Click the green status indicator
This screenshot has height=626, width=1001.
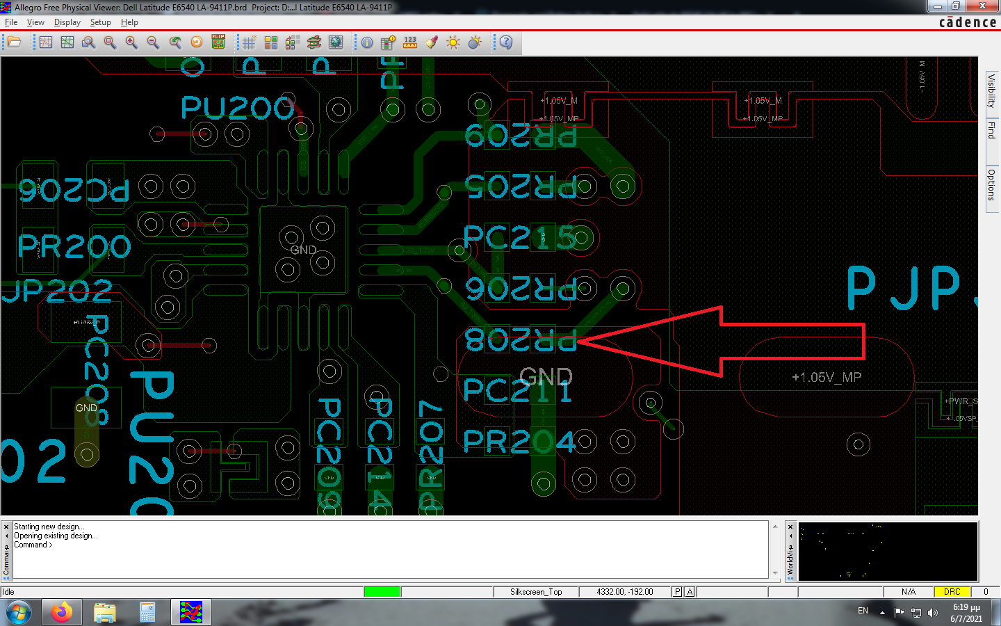click(382, 592)
